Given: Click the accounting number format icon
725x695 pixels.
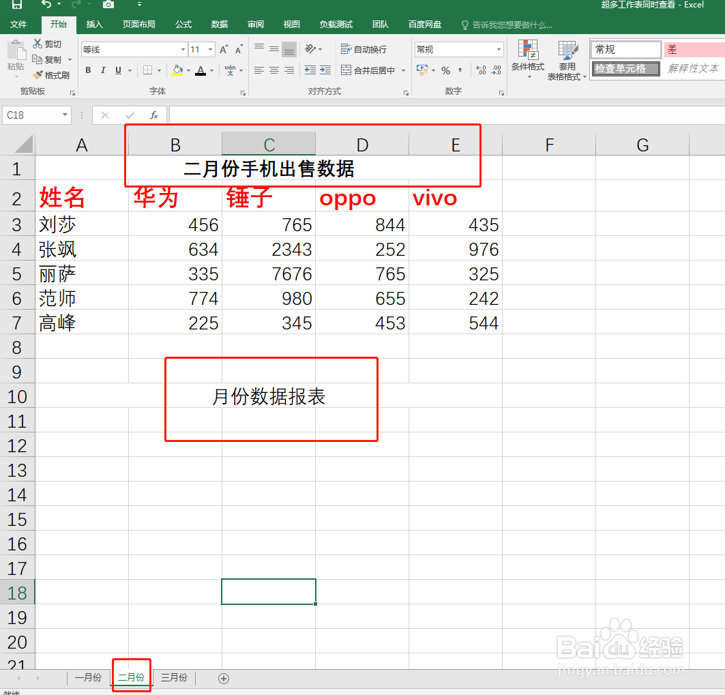Looking at the screenshot, I should (422, 70).
